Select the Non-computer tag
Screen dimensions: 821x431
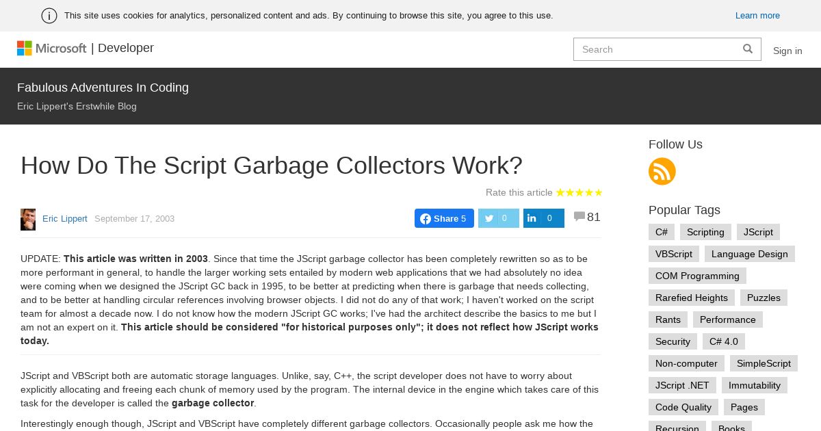pyautogui.click(x=686, y=363)
